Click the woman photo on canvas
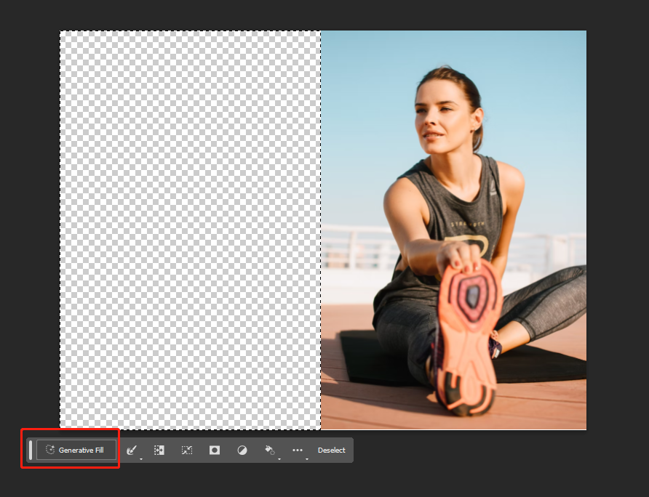This screenshot has height=497, width=649. point(453,230)
